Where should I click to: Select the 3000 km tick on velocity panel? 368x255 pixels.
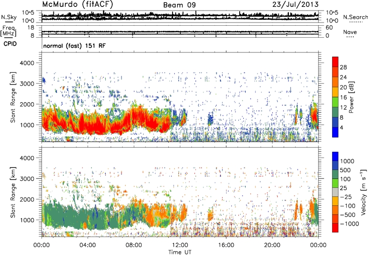tap(27, 179)
